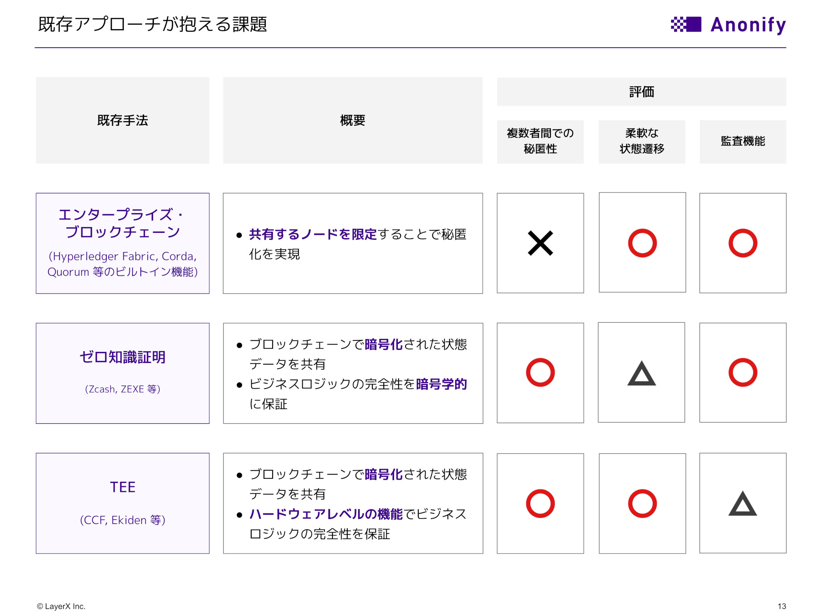Click the red circle under 柔軟な状態遷移 for エンタープライズ・ブロックチェーン
This screenshot has width=821, height=616.
[642, 243]
